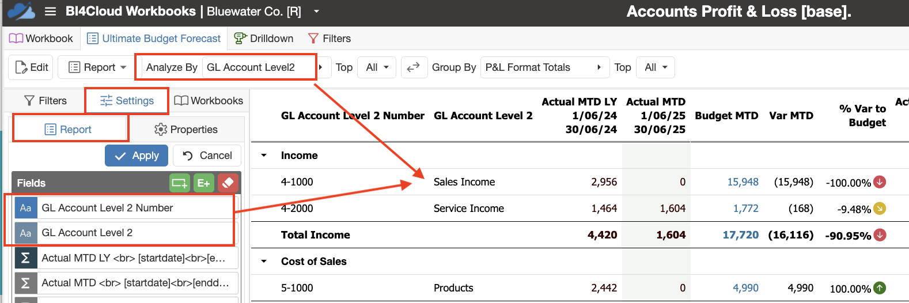Open the Filters tab in the top bar
Viewport: 909px width, 303px height.
tap(329, 39)
